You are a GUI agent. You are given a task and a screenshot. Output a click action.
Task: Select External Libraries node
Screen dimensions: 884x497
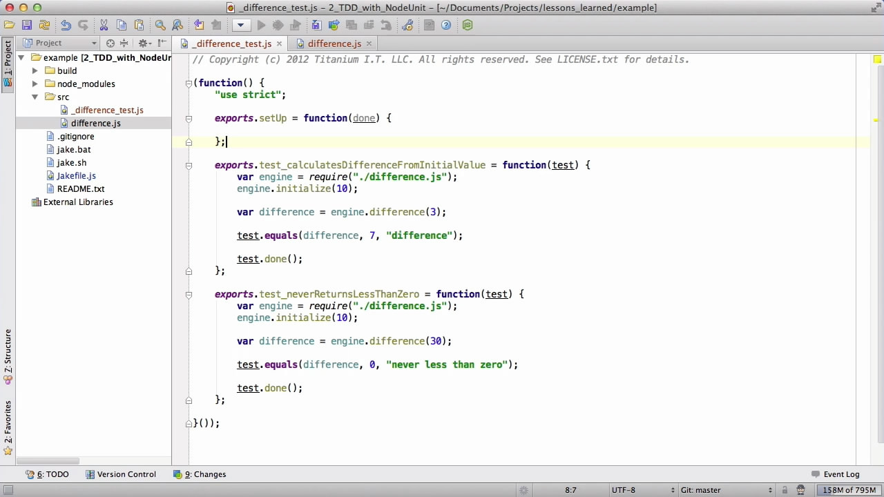pyautogui.click(x=78, y=202)
